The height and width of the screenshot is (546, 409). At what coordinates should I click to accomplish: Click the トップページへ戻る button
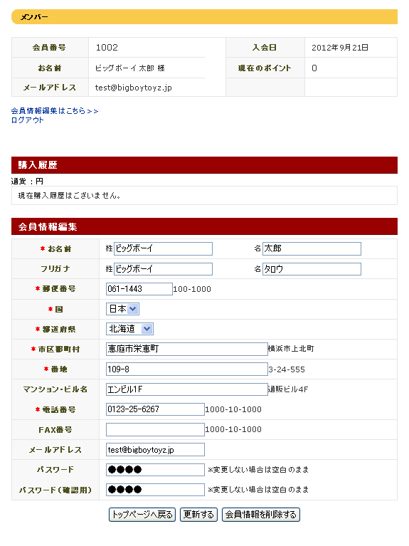(142, 514)
